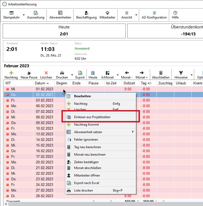Sort table by Datum column header

(40, 83)
